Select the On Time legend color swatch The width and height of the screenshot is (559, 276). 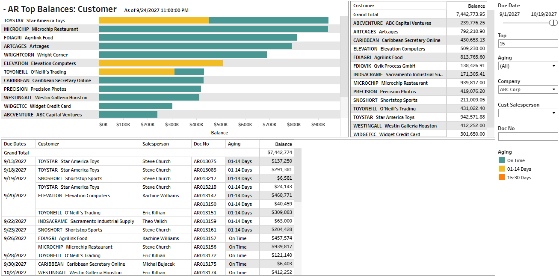pos(502,160)
